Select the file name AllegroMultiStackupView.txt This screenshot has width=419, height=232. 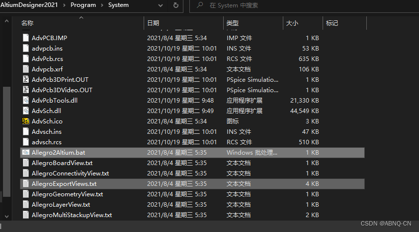pos(72,215)
